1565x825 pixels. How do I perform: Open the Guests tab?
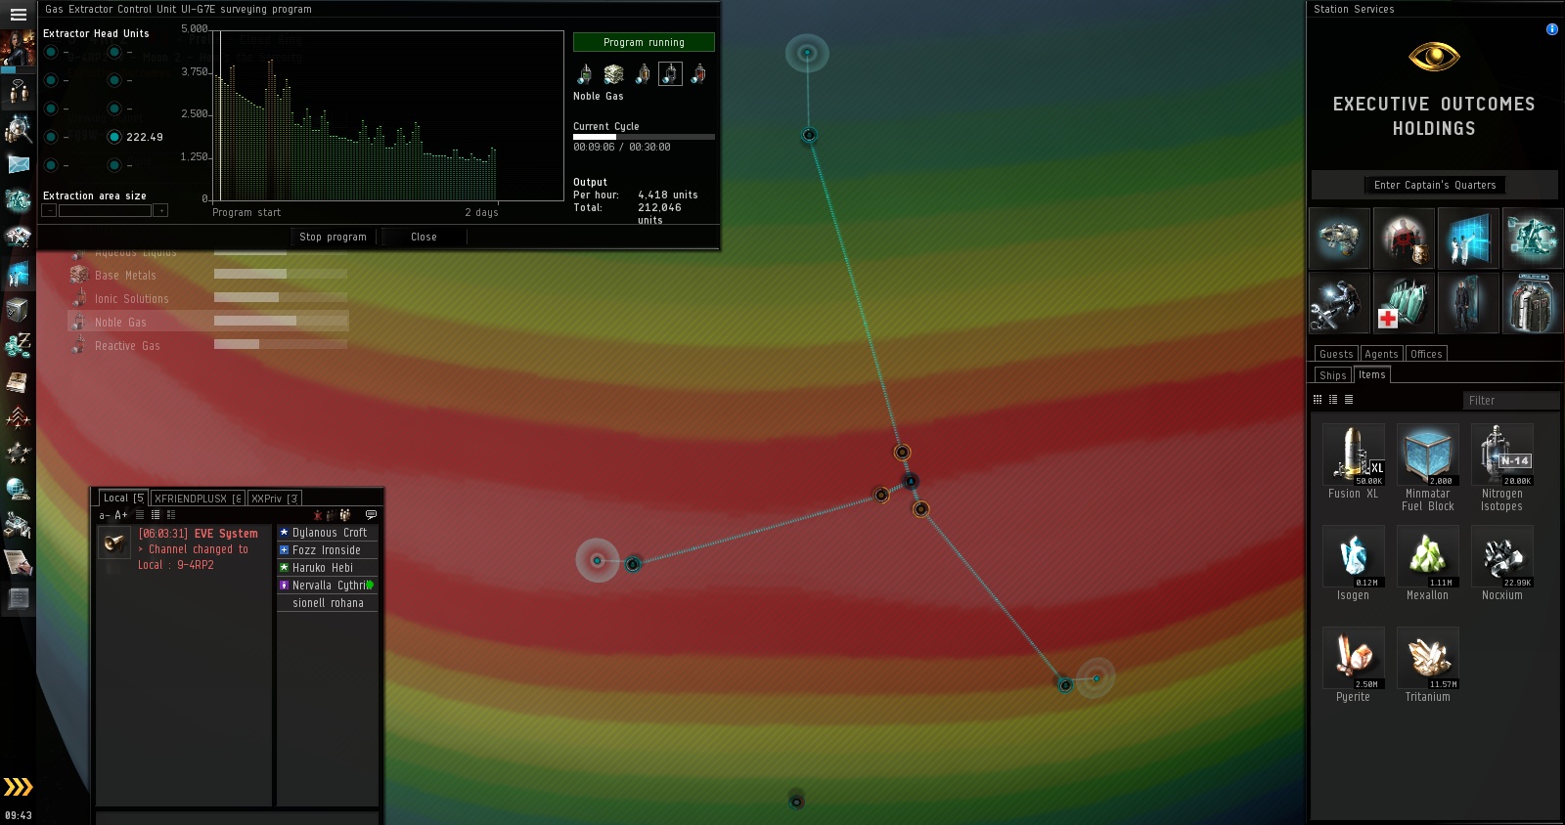pyautogui.click(x=1336, y=354)
